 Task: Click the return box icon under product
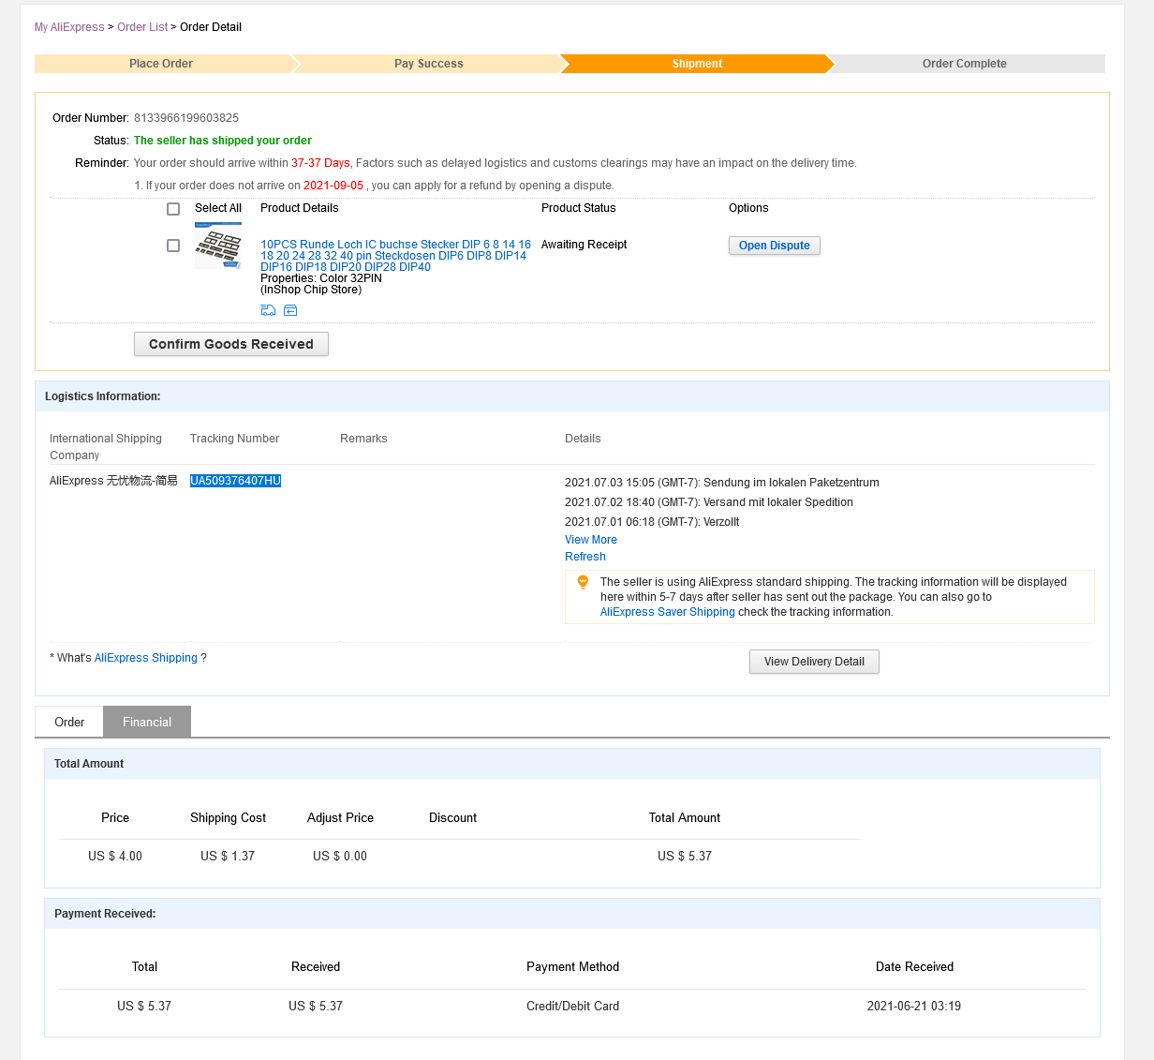tap(290, 310)
